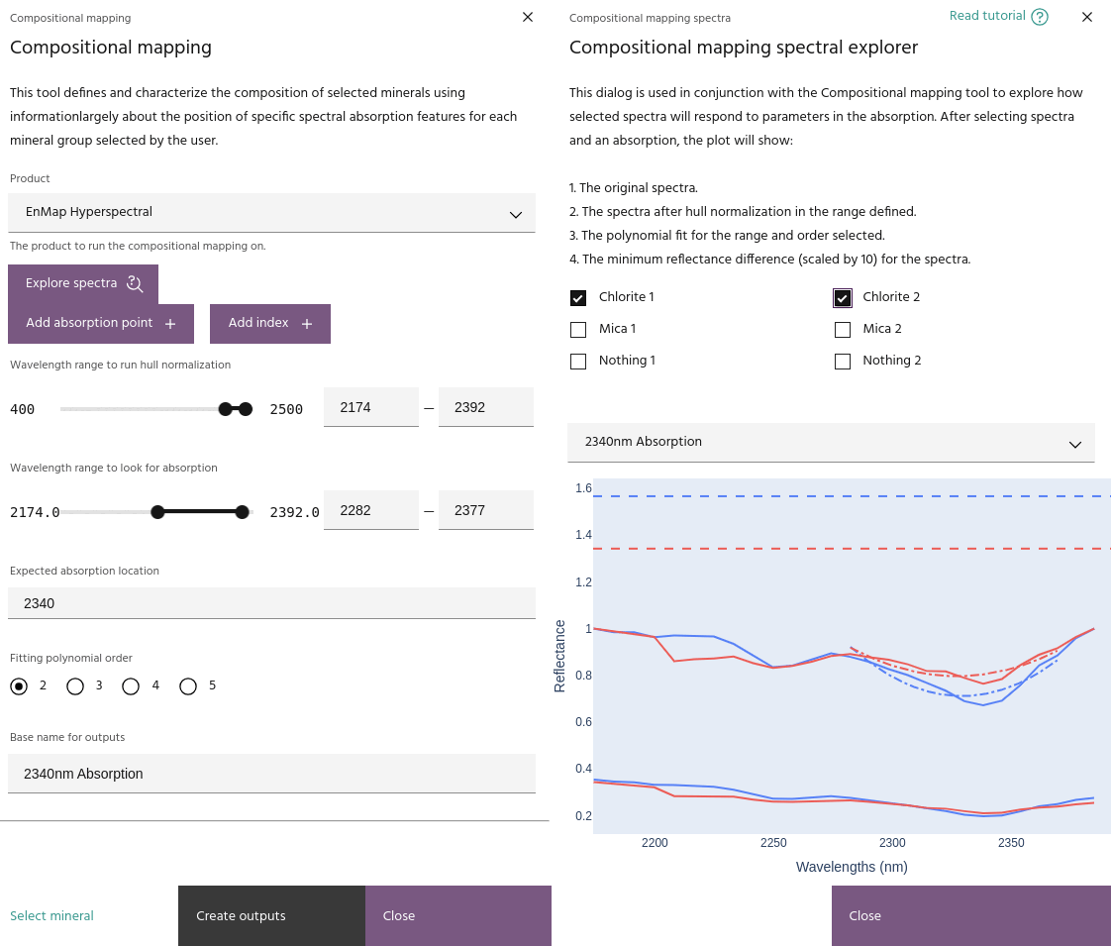Viewport: 1111px width, 946px height.
Task: Open the 2340nm Absorption selector
Action: click(831, 442)
